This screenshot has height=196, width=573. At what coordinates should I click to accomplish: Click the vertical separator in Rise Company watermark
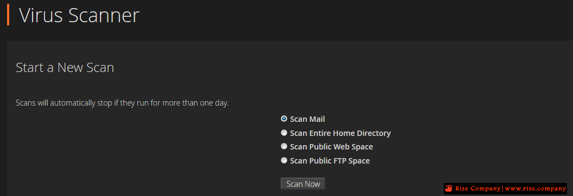point(503,188)
